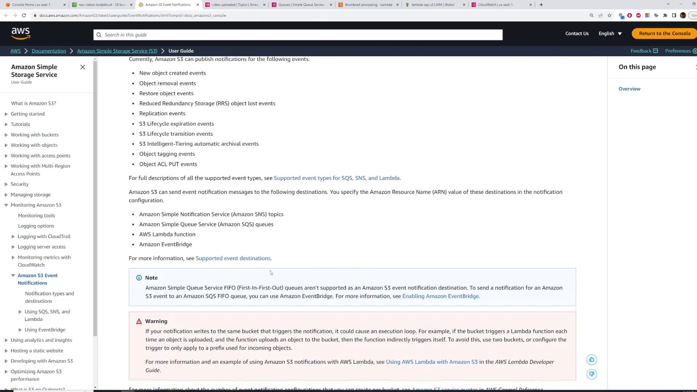Switch to CloudWatch us-east-1 tab

click(x=501, y=5)
